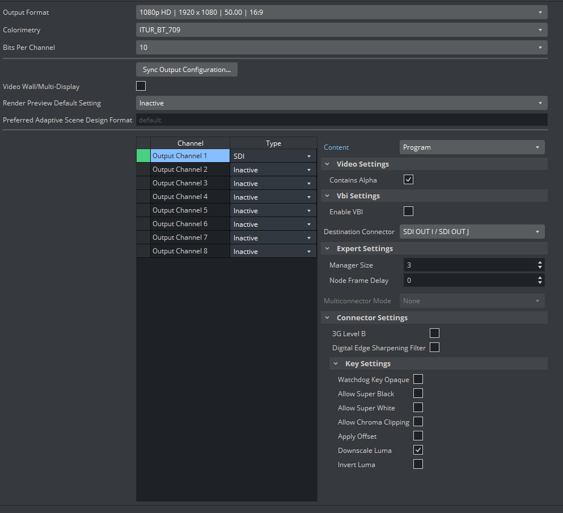Open the Destination Connector dropdown
563x513 pixels.
(x=472, y=232)
